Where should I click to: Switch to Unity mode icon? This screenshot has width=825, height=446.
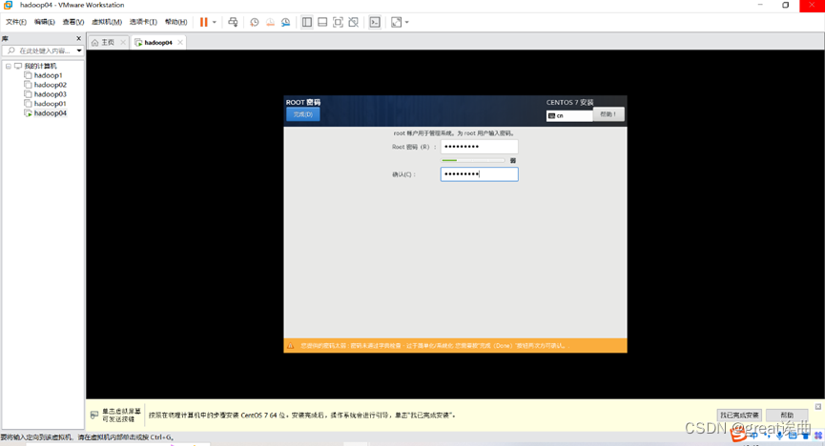tap(354, 22)
